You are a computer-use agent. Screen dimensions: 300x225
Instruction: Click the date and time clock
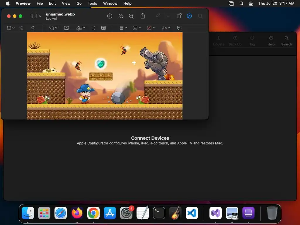click(x=276, y=4)
